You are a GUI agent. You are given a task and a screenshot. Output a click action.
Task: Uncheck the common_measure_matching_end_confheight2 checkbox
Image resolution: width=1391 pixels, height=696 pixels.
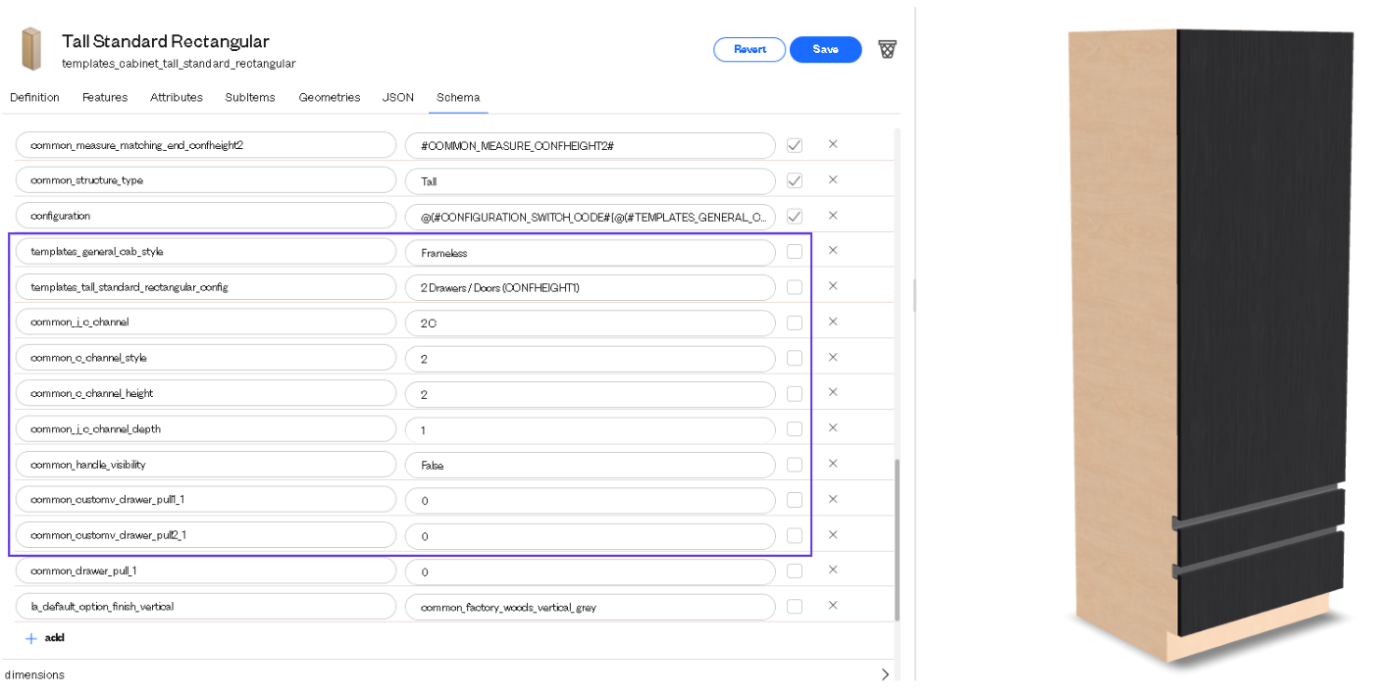click(x=795, y=145)
